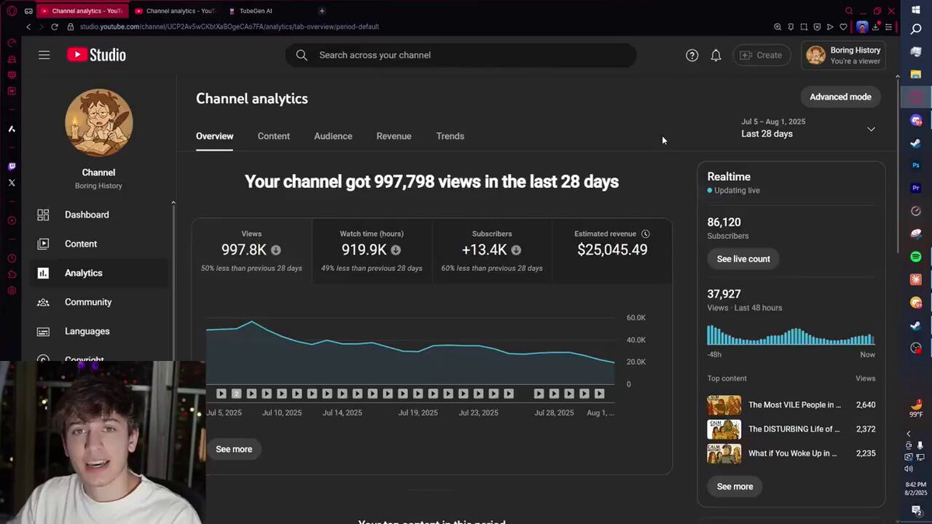The width and height of the screenshot is (932, 524).
Task: Click the Windows Start button
Action: (916, 9)
